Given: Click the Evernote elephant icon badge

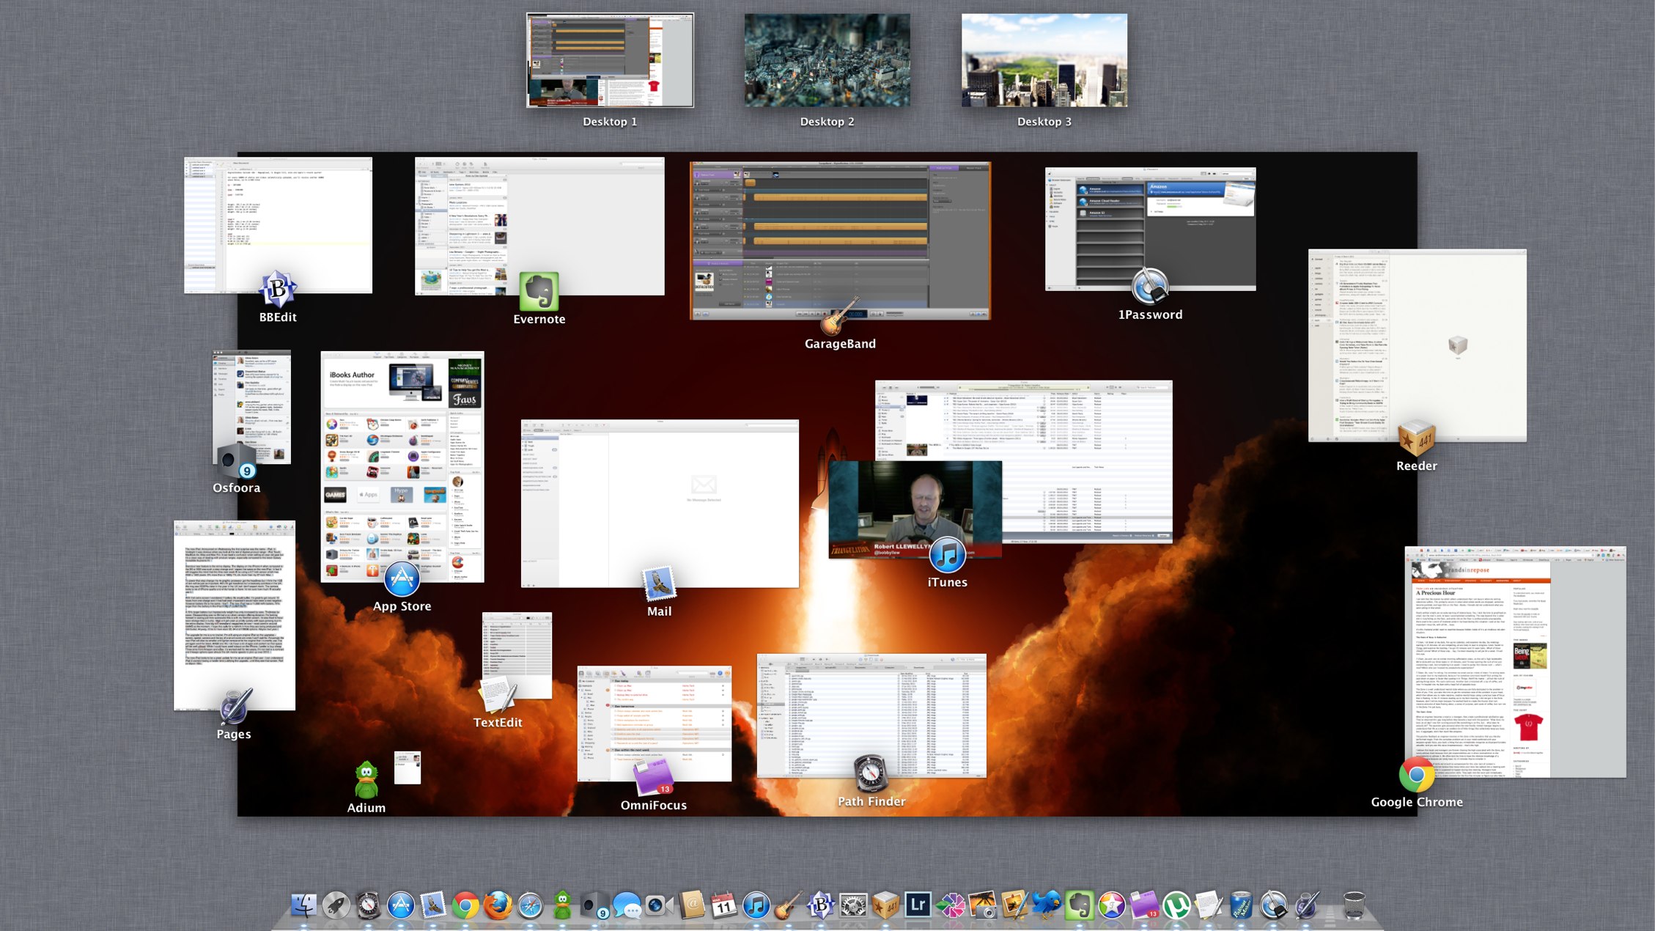Looking at the screenshot, I should [x=539, y=291].
